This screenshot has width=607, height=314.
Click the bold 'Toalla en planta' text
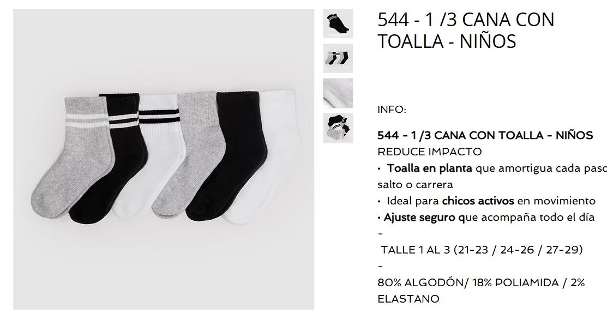tap(429, 168)
